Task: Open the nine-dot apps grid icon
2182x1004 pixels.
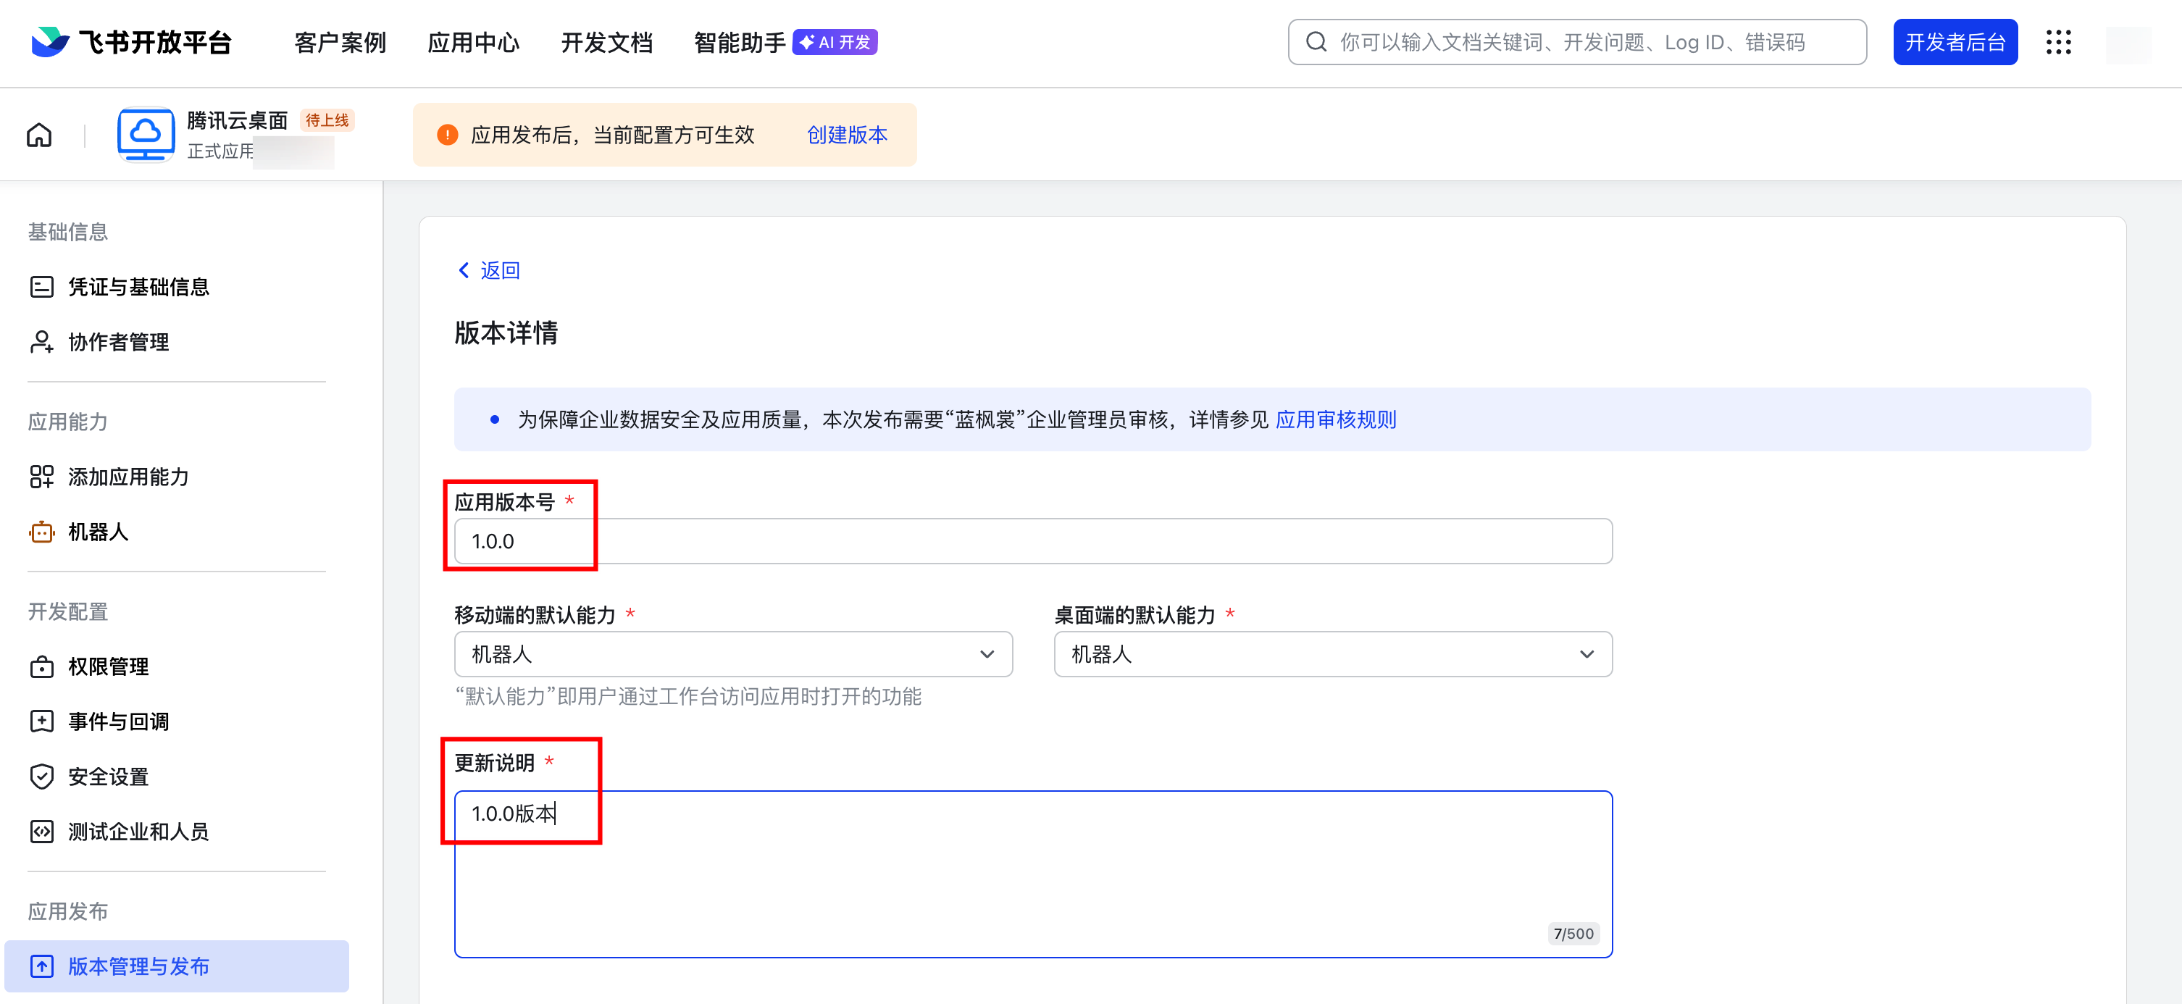Action: coord(2058,42)
